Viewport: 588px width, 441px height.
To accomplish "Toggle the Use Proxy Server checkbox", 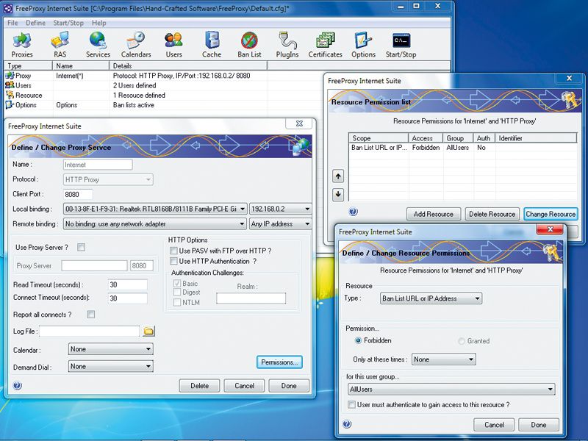I will (81, 247).
